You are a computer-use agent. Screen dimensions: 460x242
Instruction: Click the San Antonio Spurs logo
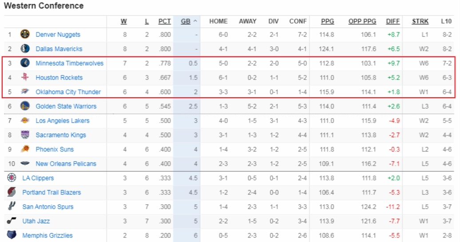(x=12, y=206)
